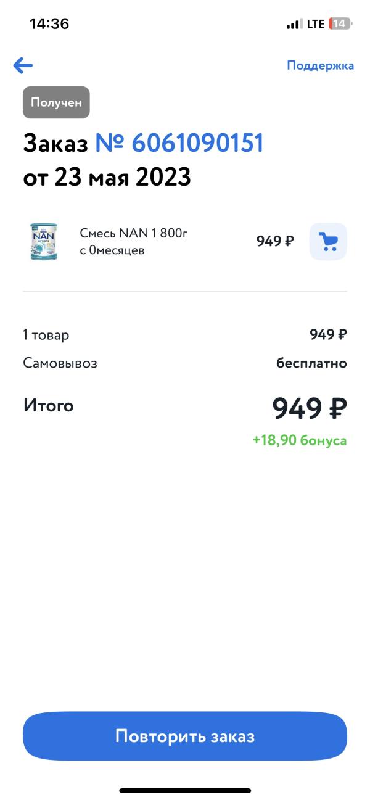Open the NAN formula can thumbnail
Image resolution: width=370 pixels, height=800 pixels.
coord(44,241)
